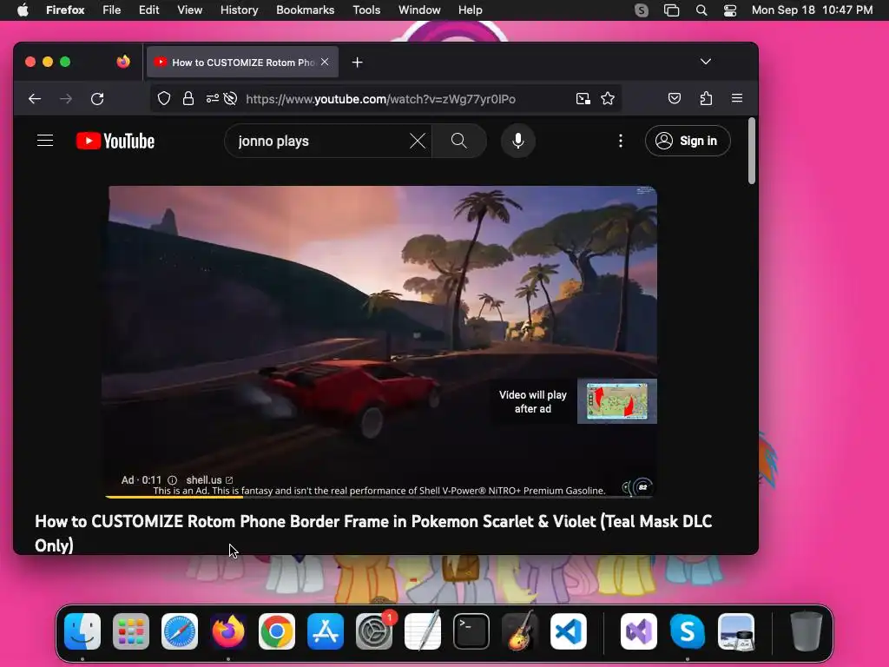The width and height of the screenshot is (889, 667).
Task: Click the video title How to CUSTOMIZE Rotom Phone
Action: click(373, 533)
